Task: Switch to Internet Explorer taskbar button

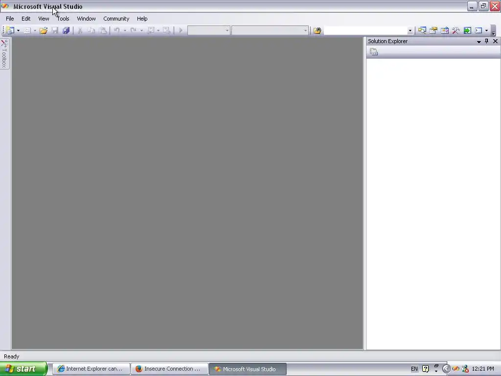Action: click(x=91, y=369)
